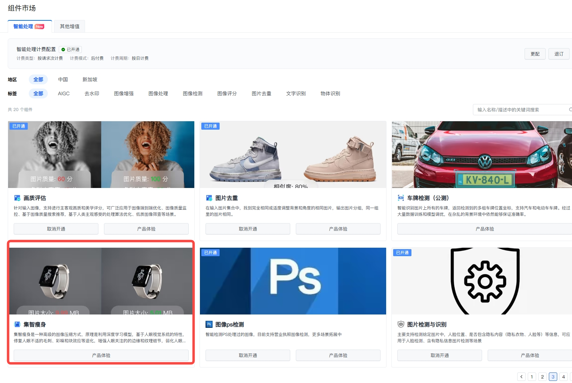Image resolution: width=572 pixels, height=383 pixels.
Task: Open 产品体验 for 图片检测与识别
Action: coord(530,355)
